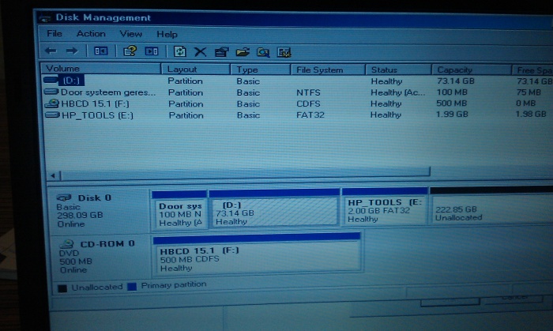Click the Forward arrow toolbar icon
Viewport: 553px width, 331px height.
72,51
